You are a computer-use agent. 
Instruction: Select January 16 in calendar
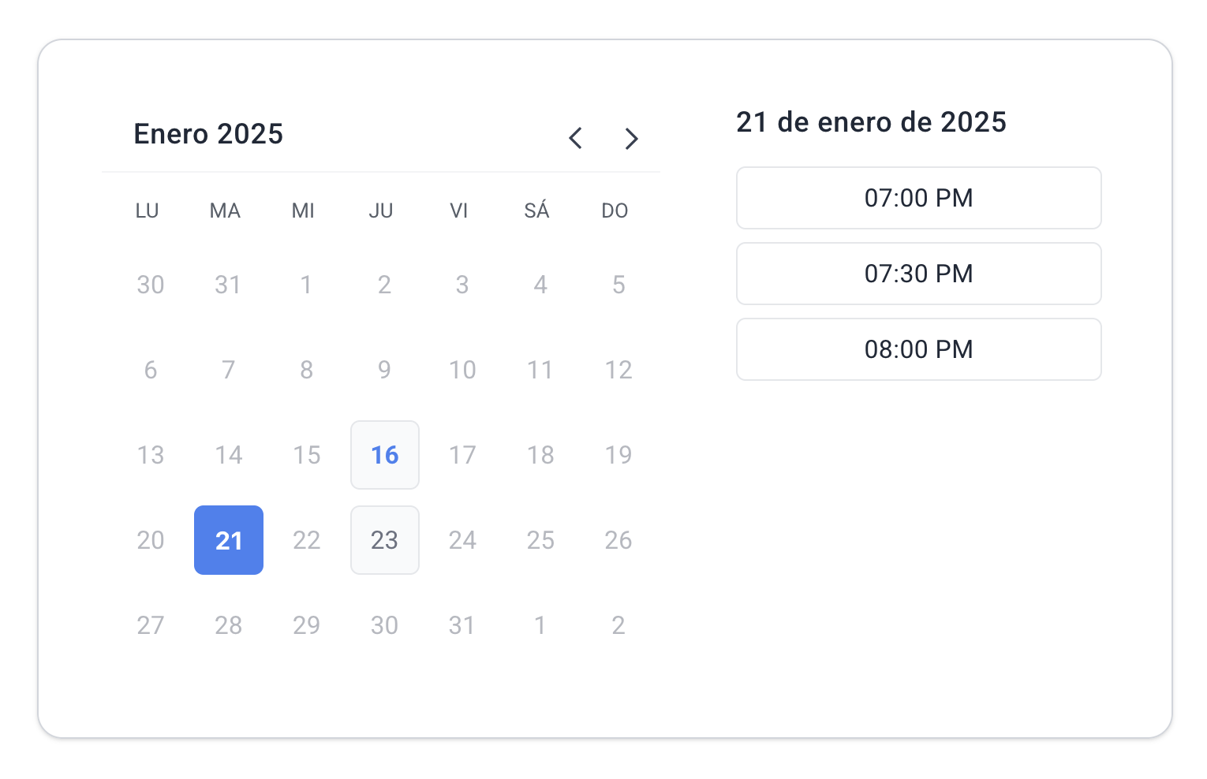(x=385, y=455)
